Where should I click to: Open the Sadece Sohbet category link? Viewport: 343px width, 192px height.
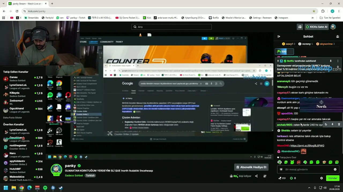[x=74, y=175]
